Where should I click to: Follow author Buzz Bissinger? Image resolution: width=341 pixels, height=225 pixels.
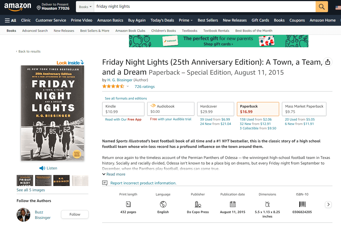75,214
